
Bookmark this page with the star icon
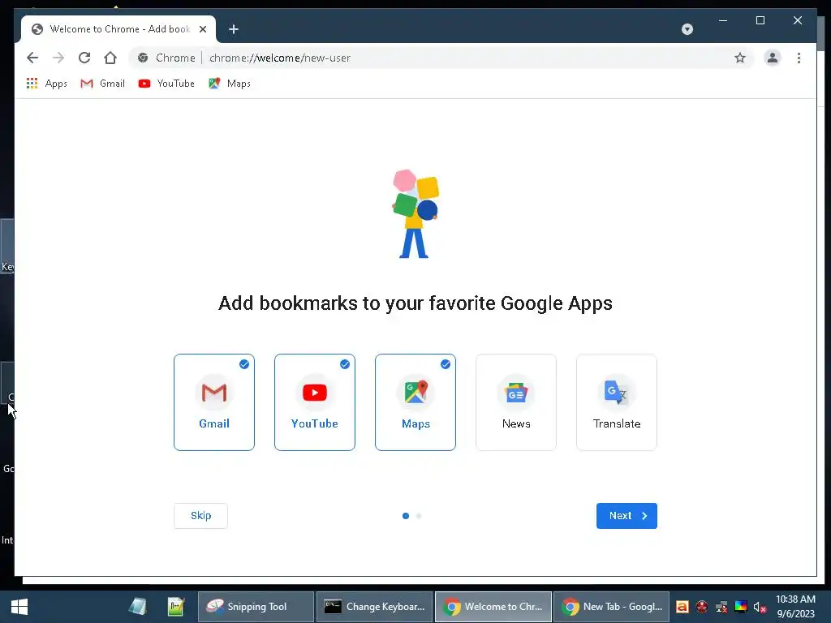[740, 58]
